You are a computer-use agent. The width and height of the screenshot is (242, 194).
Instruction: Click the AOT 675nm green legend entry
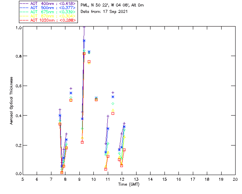click(48, 12)
